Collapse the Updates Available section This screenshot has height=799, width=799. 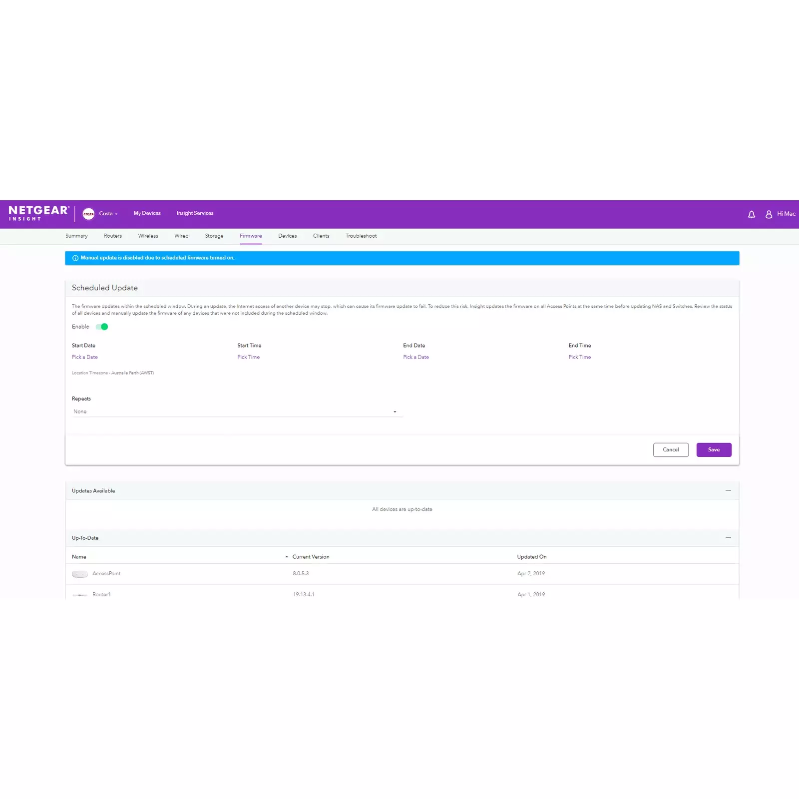728,491
